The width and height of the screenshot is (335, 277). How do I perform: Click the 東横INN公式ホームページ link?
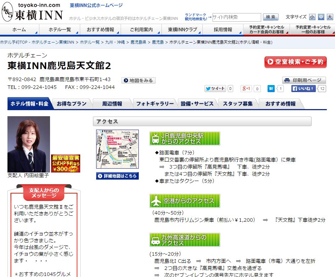click(97, 5)
